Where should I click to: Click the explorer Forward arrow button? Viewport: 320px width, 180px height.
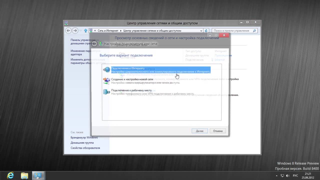(75, 30)
